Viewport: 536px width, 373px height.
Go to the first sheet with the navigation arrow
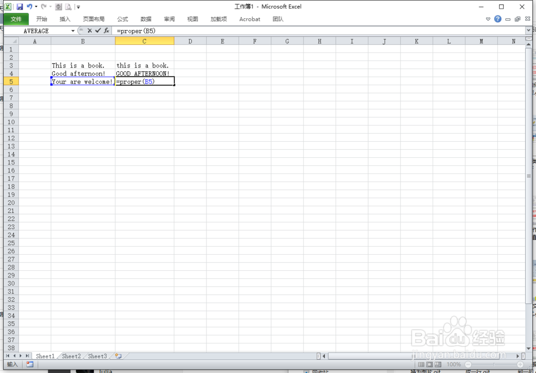pyautogui.click(x=8, y=356)
